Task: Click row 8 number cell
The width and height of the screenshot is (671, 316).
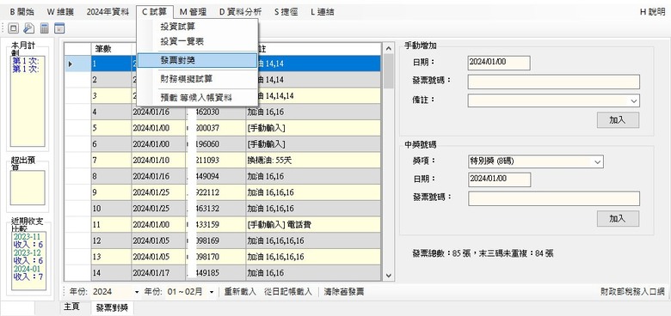Action: 111,176
